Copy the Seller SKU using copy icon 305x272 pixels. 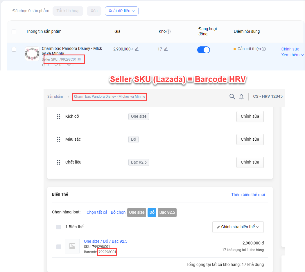coord(79,59)
